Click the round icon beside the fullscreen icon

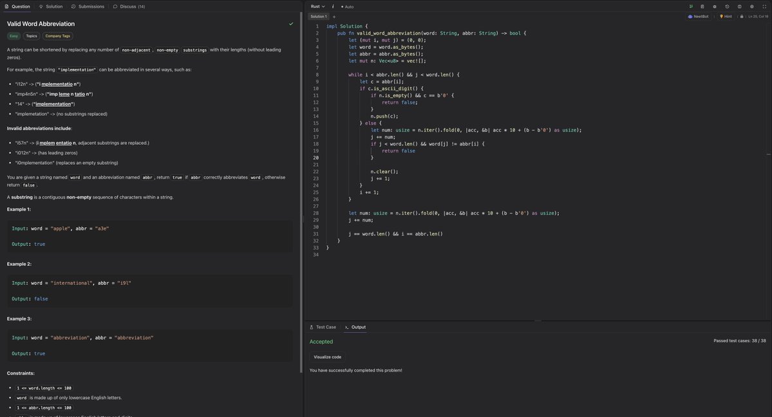click(752, 6)
